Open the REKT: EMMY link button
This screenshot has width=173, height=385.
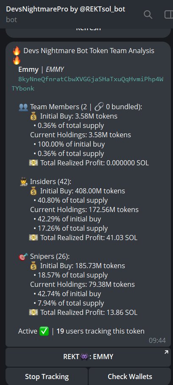coord(88,357)
